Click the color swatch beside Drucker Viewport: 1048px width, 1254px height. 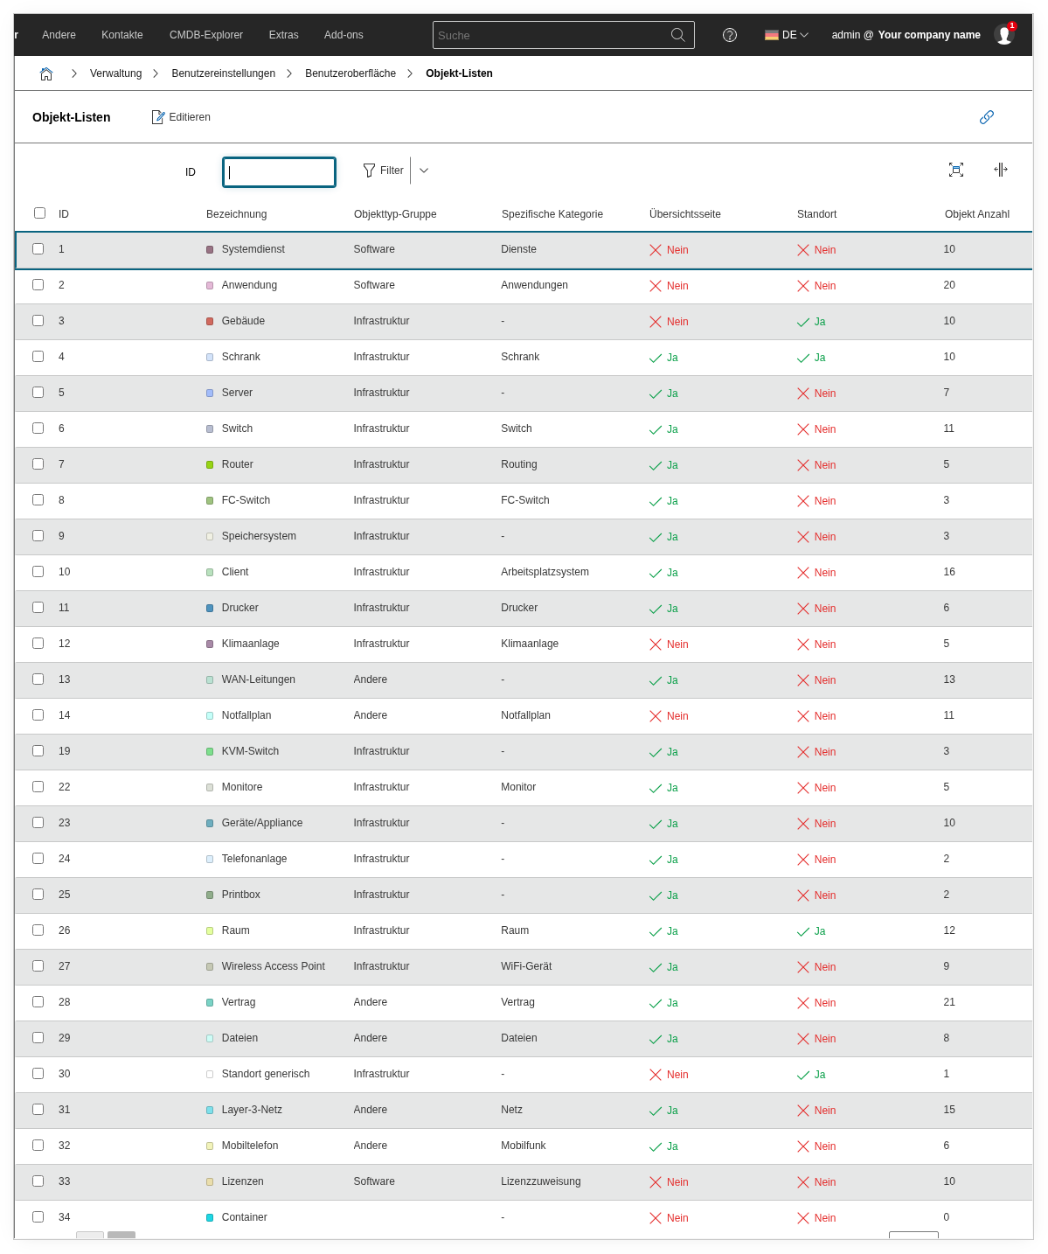210,608
